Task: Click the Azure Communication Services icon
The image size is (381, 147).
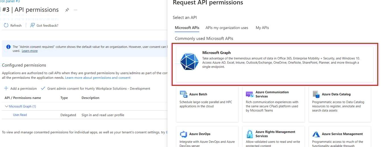Action: point(249,94)
